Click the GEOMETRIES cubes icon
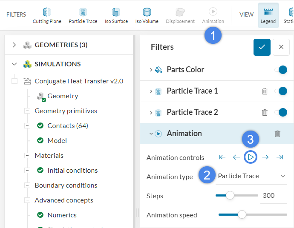The height and width of the screenshot is (228, 294). [x=27, y=45]
